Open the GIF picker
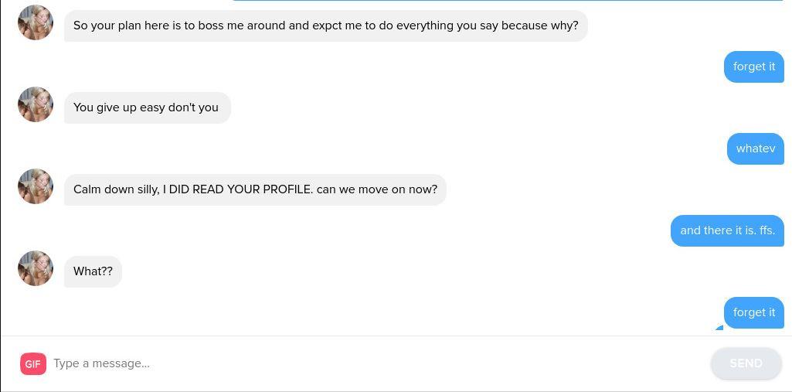The height and width of the screenshot is (392, 792). [x=33, y=363]
